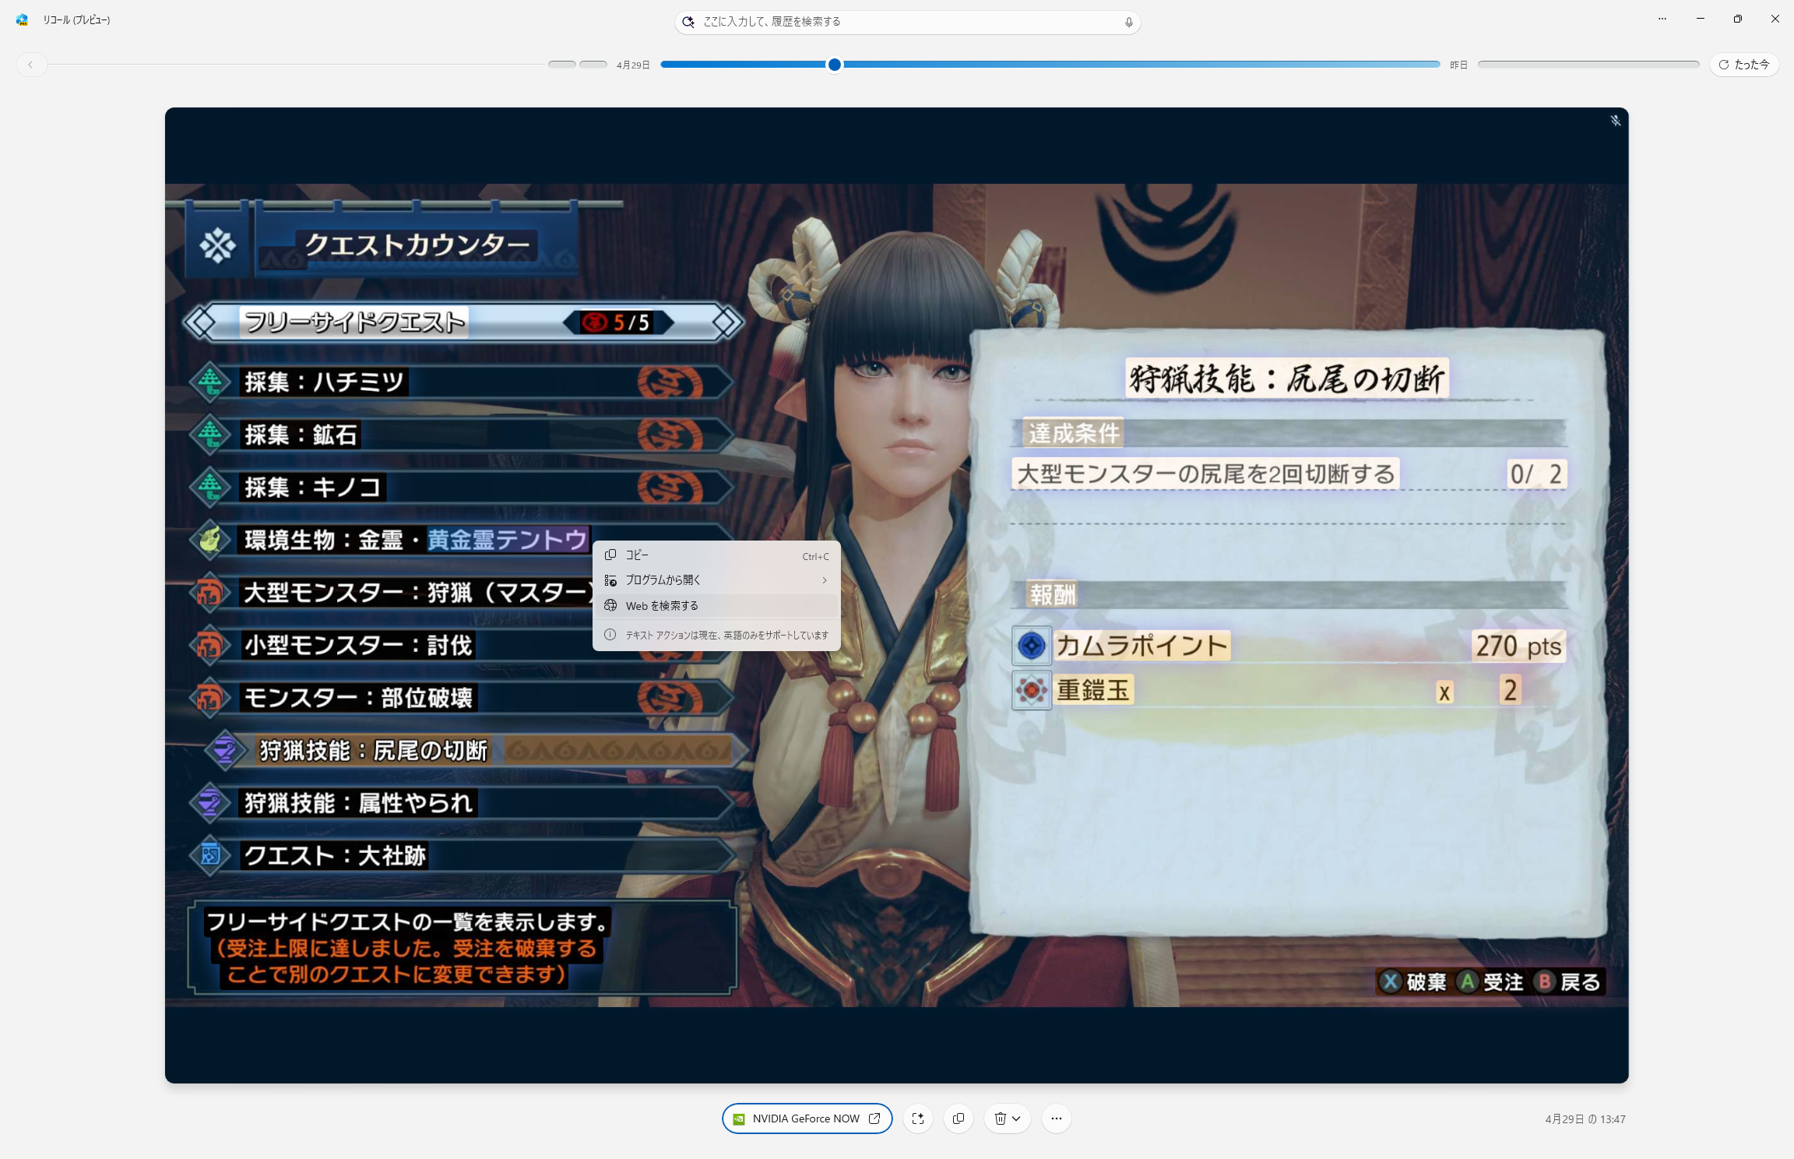Click the globe icon beside Web を検索する

[611, 605]
